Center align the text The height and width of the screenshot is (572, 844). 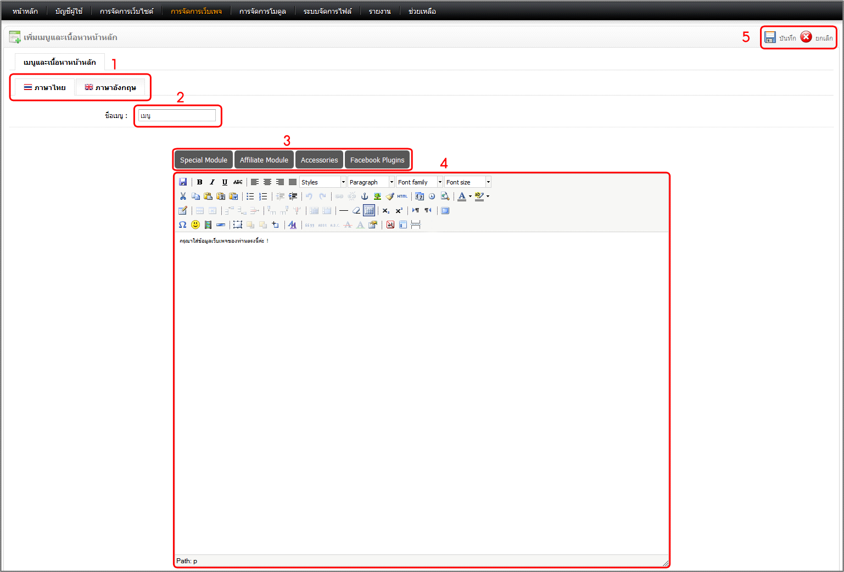pyautogui.click(x=267, y=182)
